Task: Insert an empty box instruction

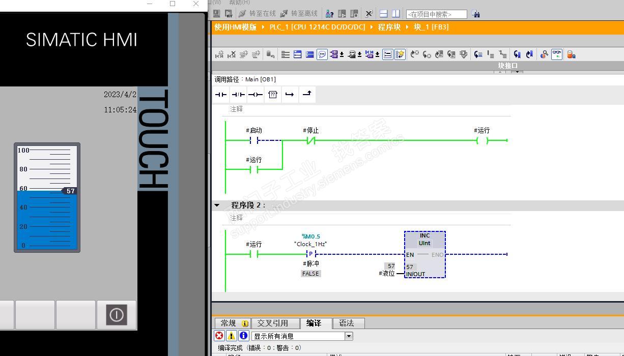Action: pyautogui.click(x=272, y=95)
